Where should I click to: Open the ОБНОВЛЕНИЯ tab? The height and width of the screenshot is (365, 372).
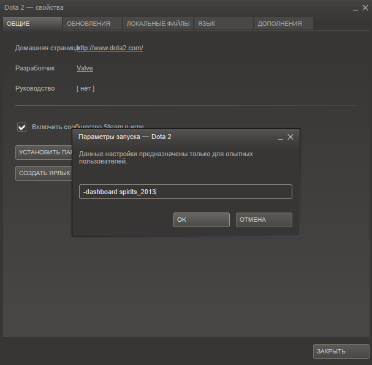coord(91,23)
